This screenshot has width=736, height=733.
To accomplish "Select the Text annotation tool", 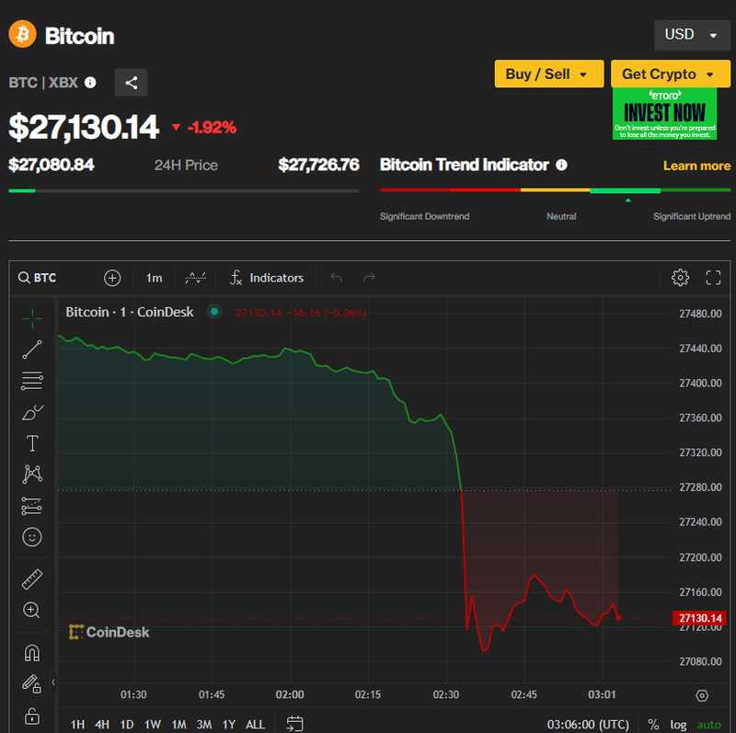I will pos(32,443).
